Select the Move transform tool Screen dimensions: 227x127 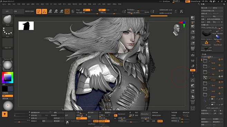coord(50,11)
